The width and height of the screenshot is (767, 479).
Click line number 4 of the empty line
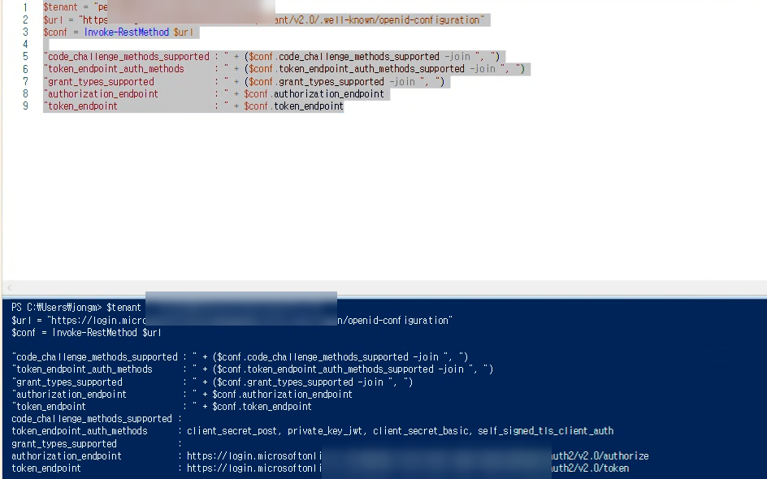25,45
